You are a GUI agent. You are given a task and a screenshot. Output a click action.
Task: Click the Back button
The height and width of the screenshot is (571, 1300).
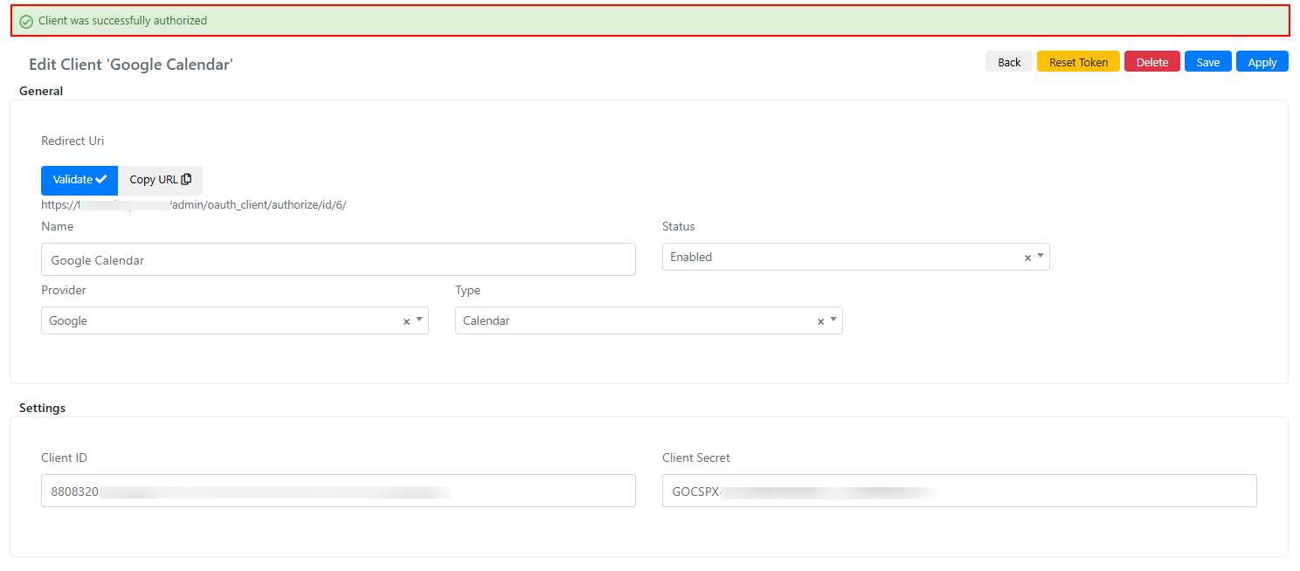point(1009,62)
